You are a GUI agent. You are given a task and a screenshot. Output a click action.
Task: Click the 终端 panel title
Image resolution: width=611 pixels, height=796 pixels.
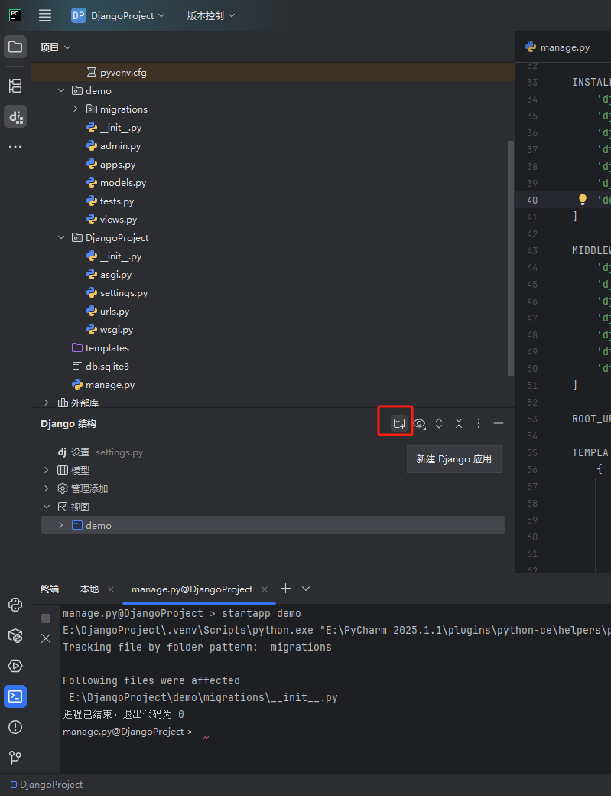(x=50, y=589)
